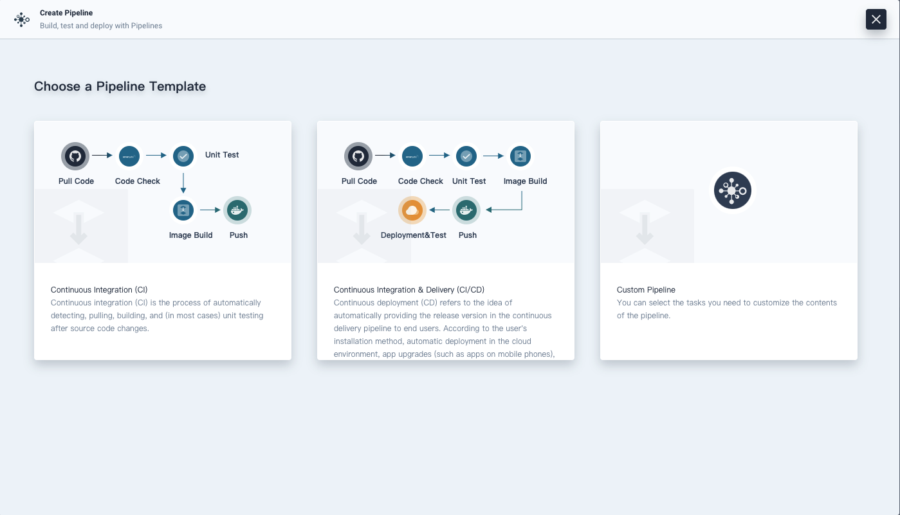The image size is (900, 515).
Task: Click the Code Check icon in CI/CD template
Action: tap(412, 156)
